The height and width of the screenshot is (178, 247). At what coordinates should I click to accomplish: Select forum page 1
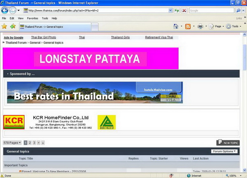coord(26,143)
